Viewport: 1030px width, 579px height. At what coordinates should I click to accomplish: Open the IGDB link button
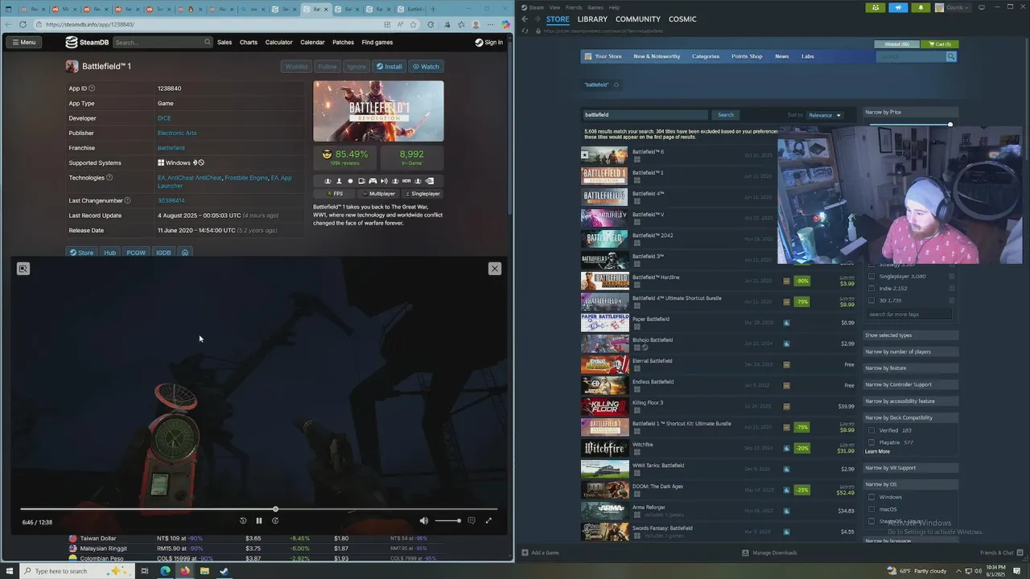click(x=163, y=253)
